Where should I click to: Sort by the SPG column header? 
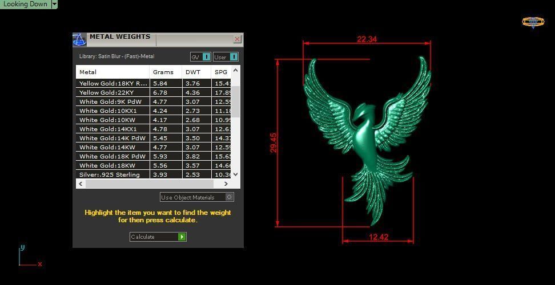click(x=221, y=72)
